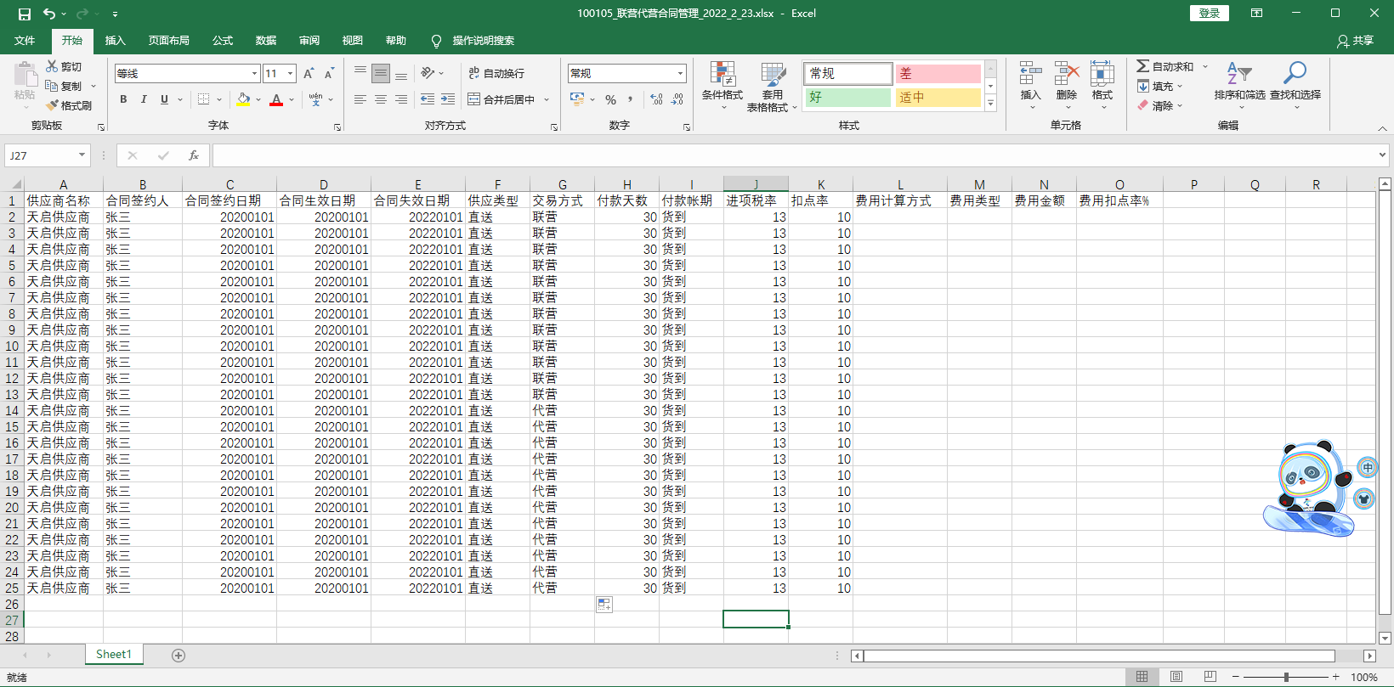Click the Share button
This screenshot has width=1394, height=687.
(1355, 41)
